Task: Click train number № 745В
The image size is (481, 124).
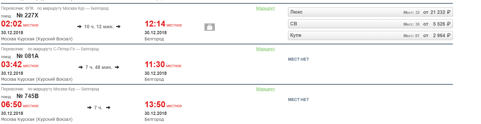Action: 27,96
